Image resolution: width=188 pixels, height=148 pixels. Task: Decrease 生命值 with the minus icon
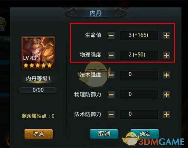111,35
